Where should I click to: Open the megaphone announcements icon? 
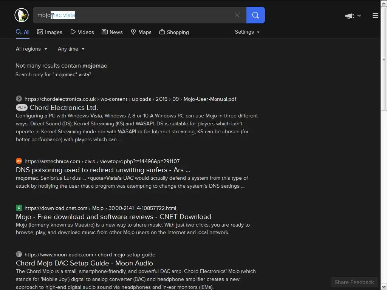tap(350, 16)
